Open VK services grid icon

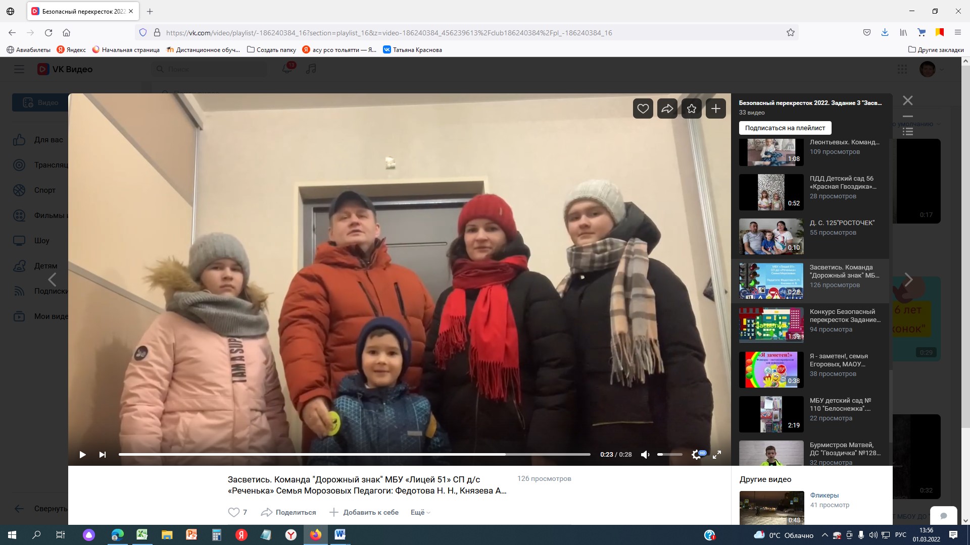click(x=902, y=69)
